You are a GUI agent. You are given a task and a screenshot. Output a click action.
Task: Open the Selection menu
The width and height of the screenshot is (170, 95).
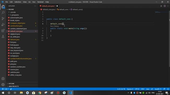coord(18,2)
